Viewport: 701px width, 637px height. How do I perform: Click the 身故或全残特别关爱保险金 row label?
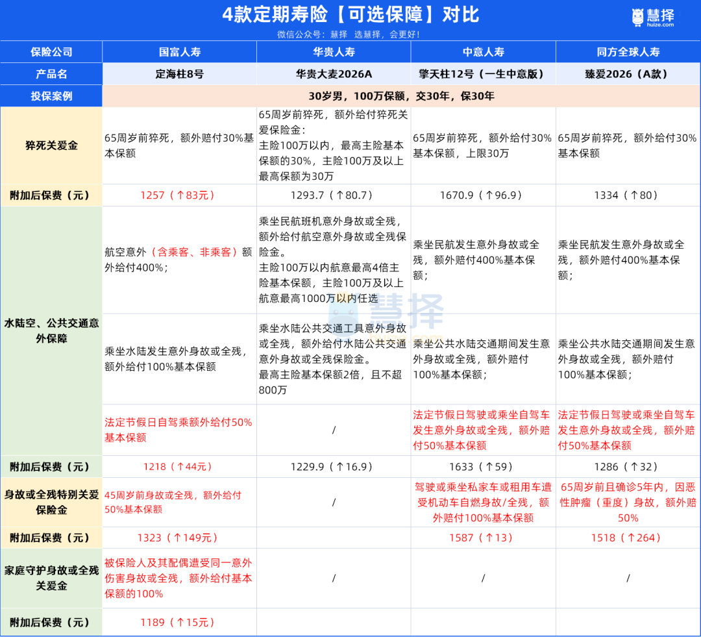(51, 502)
